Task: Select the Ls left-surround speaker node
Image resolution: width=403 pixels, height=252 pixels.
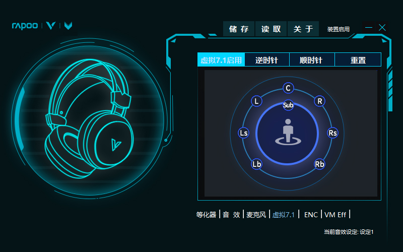Action: click(x=243, y=133)
